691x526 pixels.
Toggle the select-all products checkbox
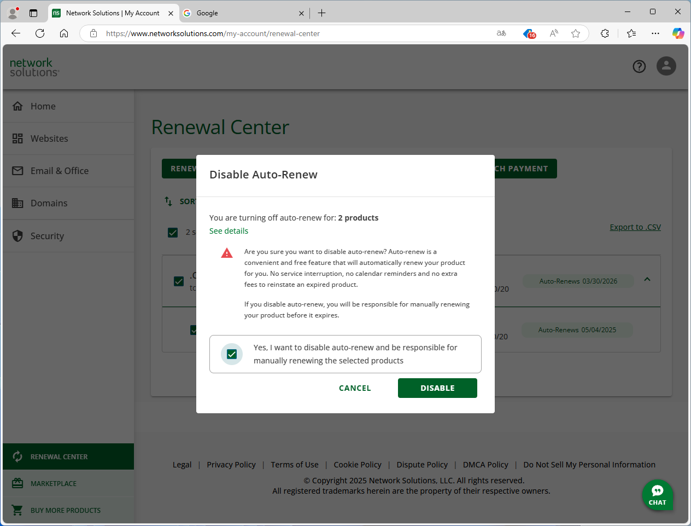(173, 232)
